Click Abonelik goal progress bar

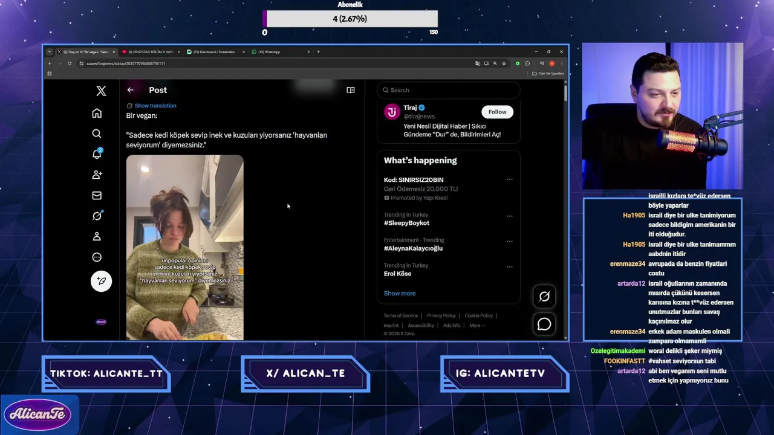[351, 19]
